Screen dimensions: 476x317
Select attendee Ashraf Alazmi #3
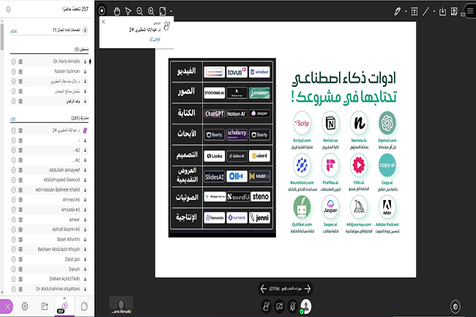tap(49, 229)
